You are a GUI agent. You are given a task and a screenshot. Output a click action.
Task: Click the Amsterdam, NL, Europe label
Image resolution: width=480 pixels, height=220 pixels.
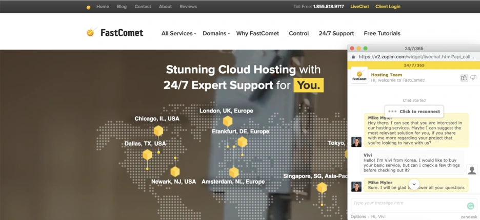click(233, 182)
